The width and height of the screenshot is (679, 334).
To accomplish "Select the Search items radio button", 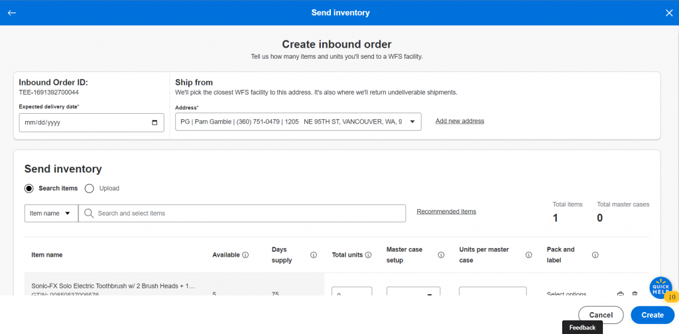I will pos(29,188).
